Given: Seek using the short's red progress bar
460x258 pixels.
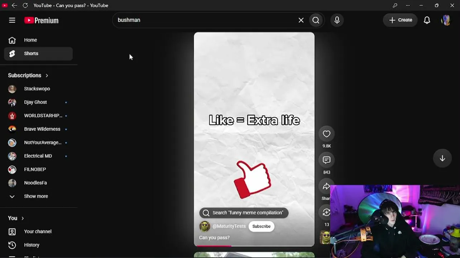Looking at the screenshot, I should pos(254,246).
